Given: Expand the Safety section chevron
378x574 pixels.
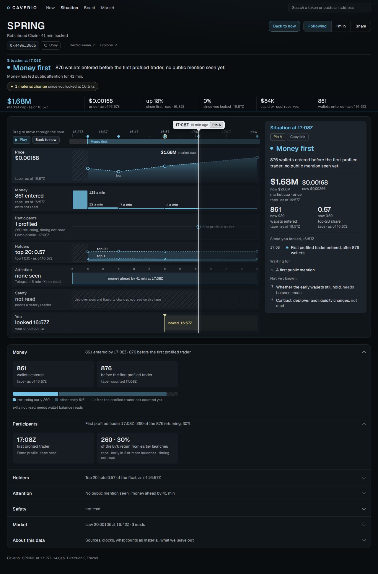Looking at the screenshot, I should [364, 509].
